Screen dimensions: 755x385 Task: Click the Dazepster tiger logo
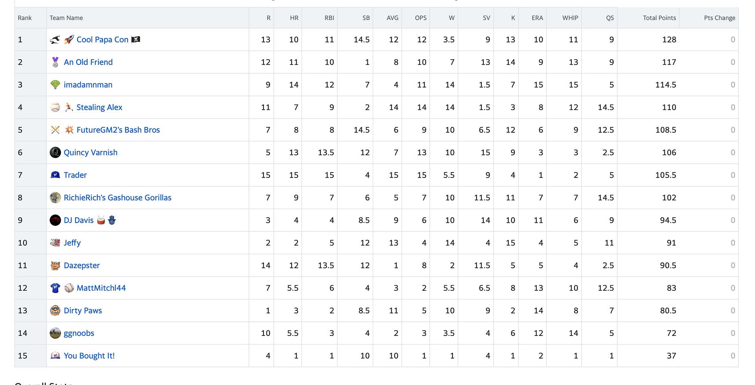point(55,266)
